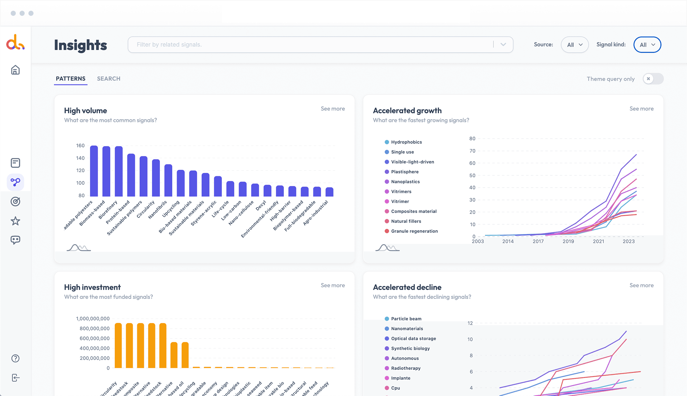Click Particle beam legend dot
The image size is (687, 396).
tap(386, 319)
